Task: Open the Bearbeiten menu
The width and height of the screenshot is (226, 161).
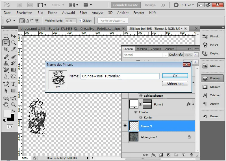Action: pos(24,13)
